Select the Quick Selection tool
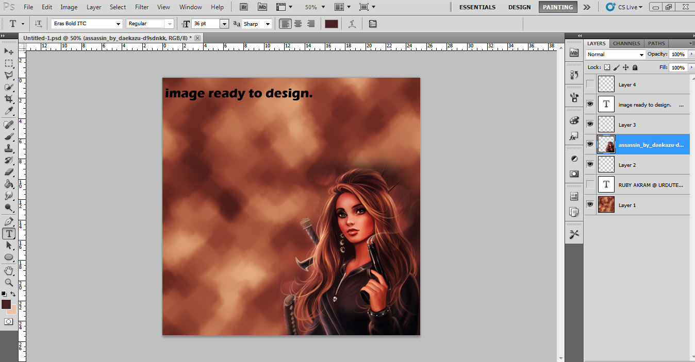Screen dimensions: 695x362 click(x=9, y=87)
